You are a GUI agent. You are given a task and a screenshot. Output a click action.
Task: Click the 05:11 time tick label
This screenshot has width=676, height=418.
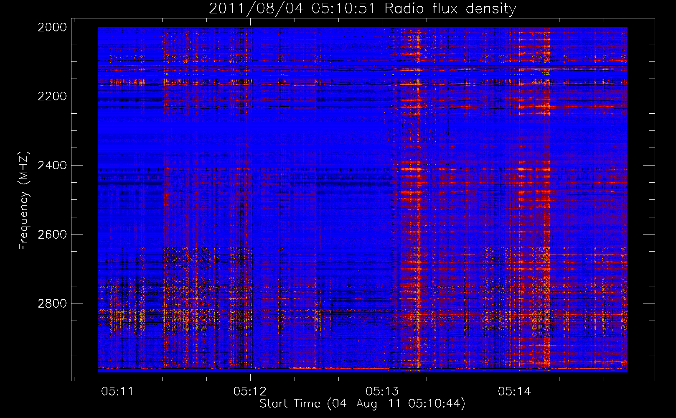(x=117, y=392)
